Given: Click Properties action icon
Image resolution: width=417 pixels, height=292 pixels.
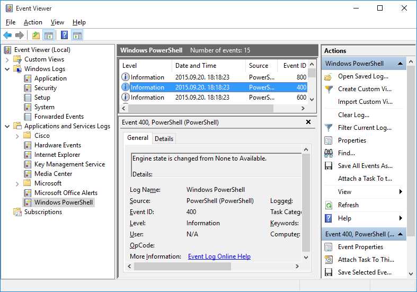Looking at the screenshot, I should [329, 140].
